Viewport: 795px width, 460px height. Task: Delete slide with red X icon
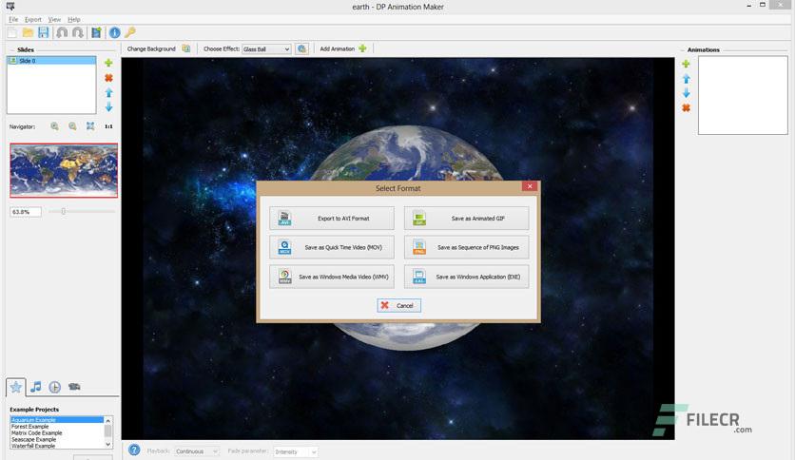click(x=108, y=78)
